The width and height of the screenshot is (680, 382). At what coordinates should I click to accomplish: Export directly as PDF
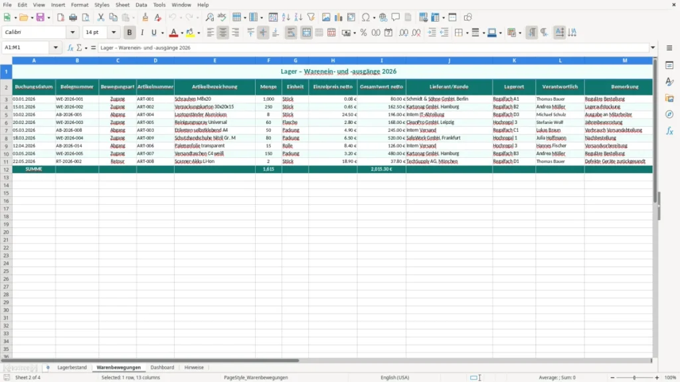pyautogui.click(x=60, y=17)
